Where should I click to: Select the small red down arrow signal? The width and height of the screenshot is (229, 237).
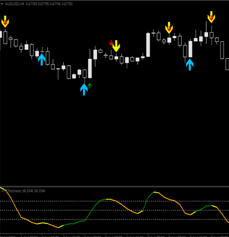111,43
